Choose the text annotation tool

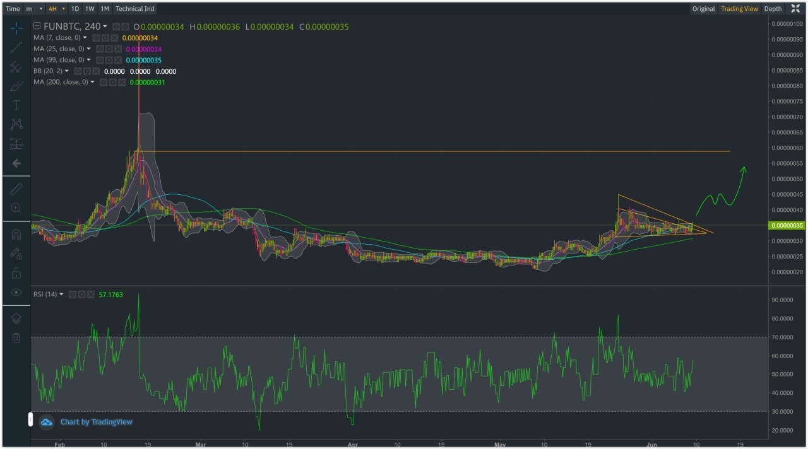(16, 105)
